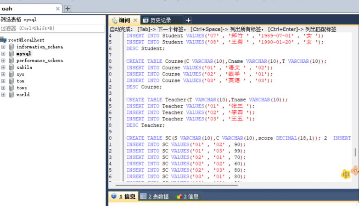Screen dimensions: 359x206
Task: Close the oah connection tab
Action: [58, 9]
